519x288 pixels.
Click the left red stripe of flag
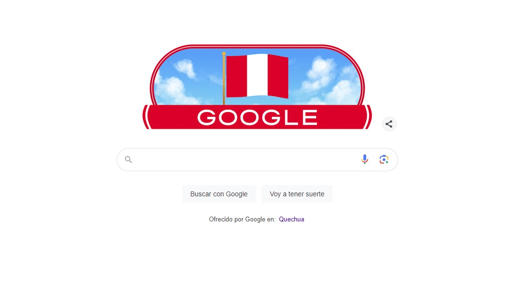(x=237, y=76)
